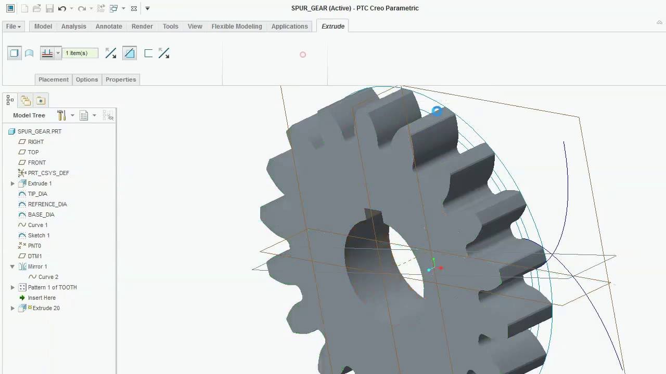Open the Folder Browser tab icon

[x=25, y=100]
